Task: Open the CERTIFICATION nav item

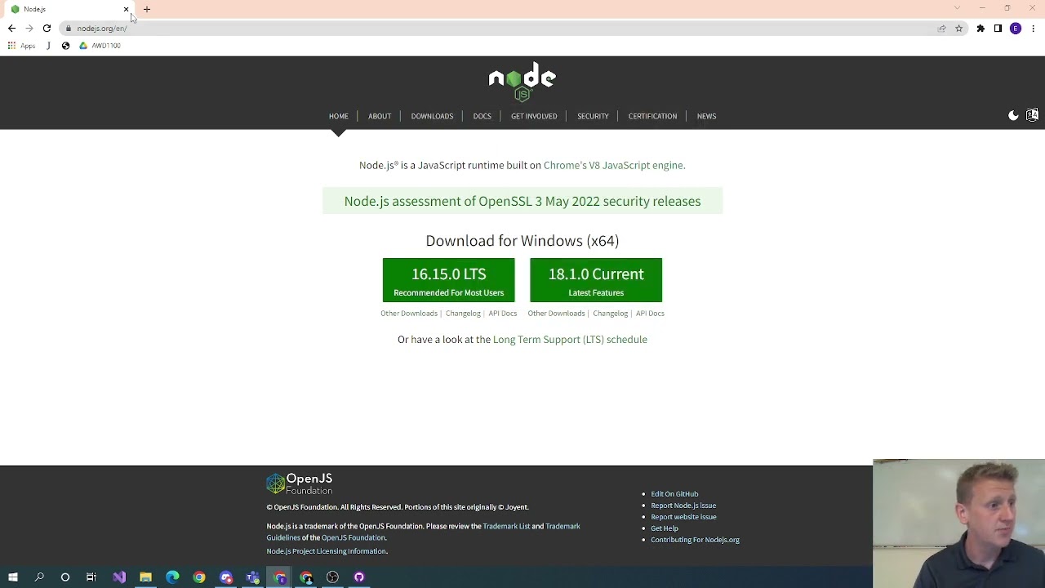Action: (652, 116)
